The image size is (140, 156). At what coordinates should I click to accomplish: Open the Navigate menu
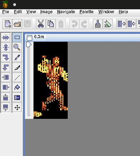[x=66, y=12]
